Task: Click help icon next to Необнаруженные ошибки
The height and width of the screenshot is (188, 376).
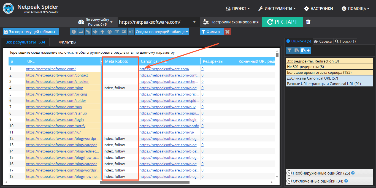Action: (353, 173)
